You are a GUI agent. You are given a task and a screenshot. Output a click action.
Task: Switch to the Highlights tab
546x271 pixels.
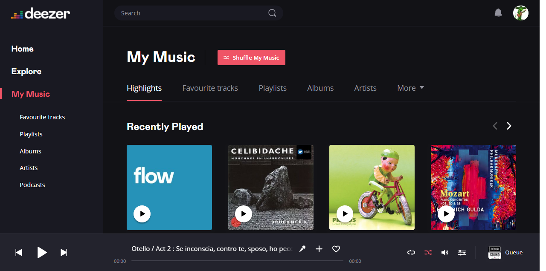[144, 88]
